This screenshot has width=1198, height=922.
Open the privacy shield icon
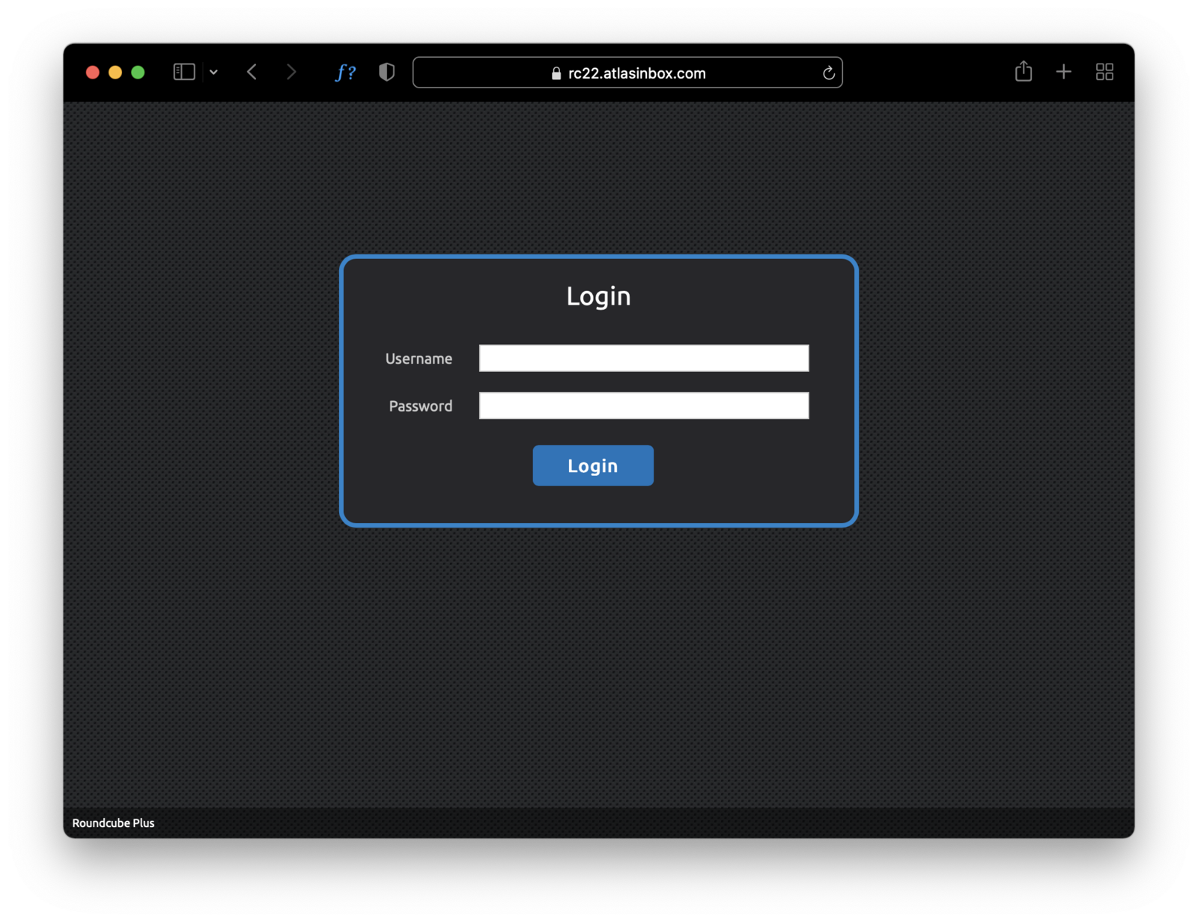386,72
